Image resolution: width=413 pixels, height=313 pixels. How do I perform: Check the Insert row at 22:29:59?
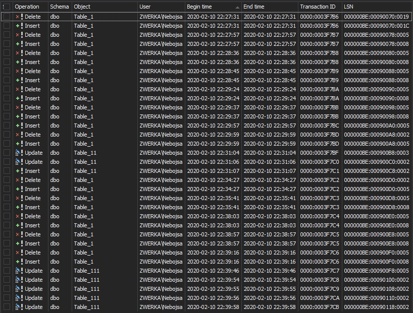click(7, 144)
